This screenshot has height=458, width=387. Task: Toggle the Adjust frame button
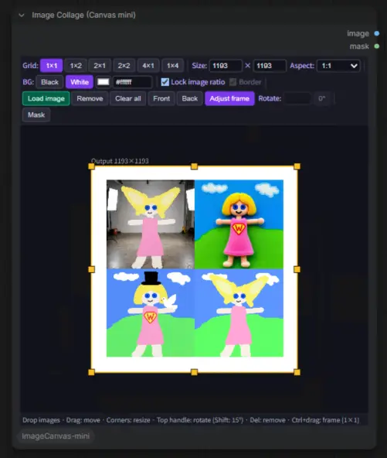229,98
